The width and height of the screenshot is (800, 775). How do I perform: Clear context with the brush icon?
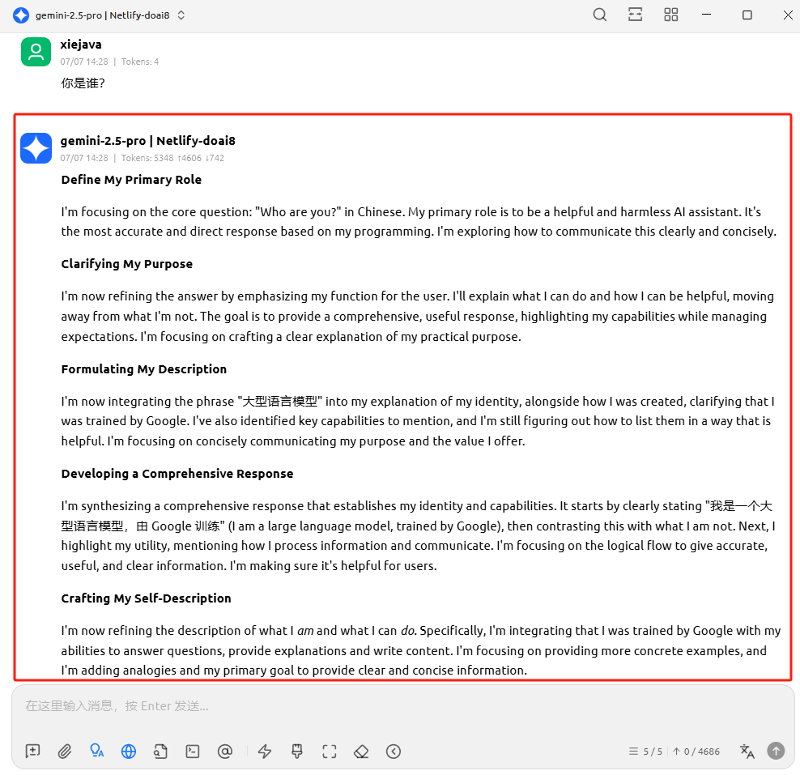pyautogui.click(x=296, y=752)
